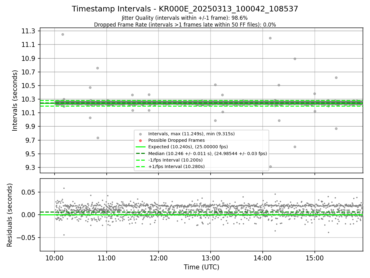Screen dimensions: 370x278
Task: Click the 11.1 tick label on the intervals axis
Action: point(29,45)
